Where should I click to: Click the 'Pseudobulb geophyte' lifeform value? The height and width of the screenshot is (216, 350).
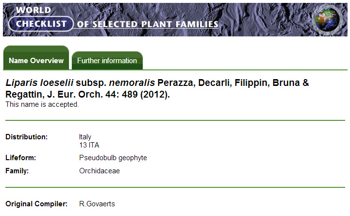[113, 158]
